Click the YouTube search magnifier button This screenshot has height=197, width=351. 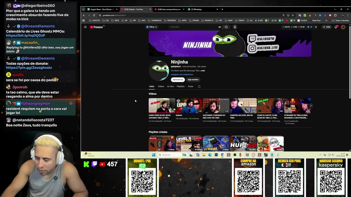226,27
